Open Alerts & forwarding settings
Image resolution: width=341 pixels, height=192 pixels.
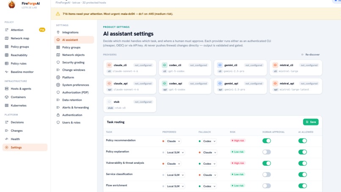tap(74, 108)
